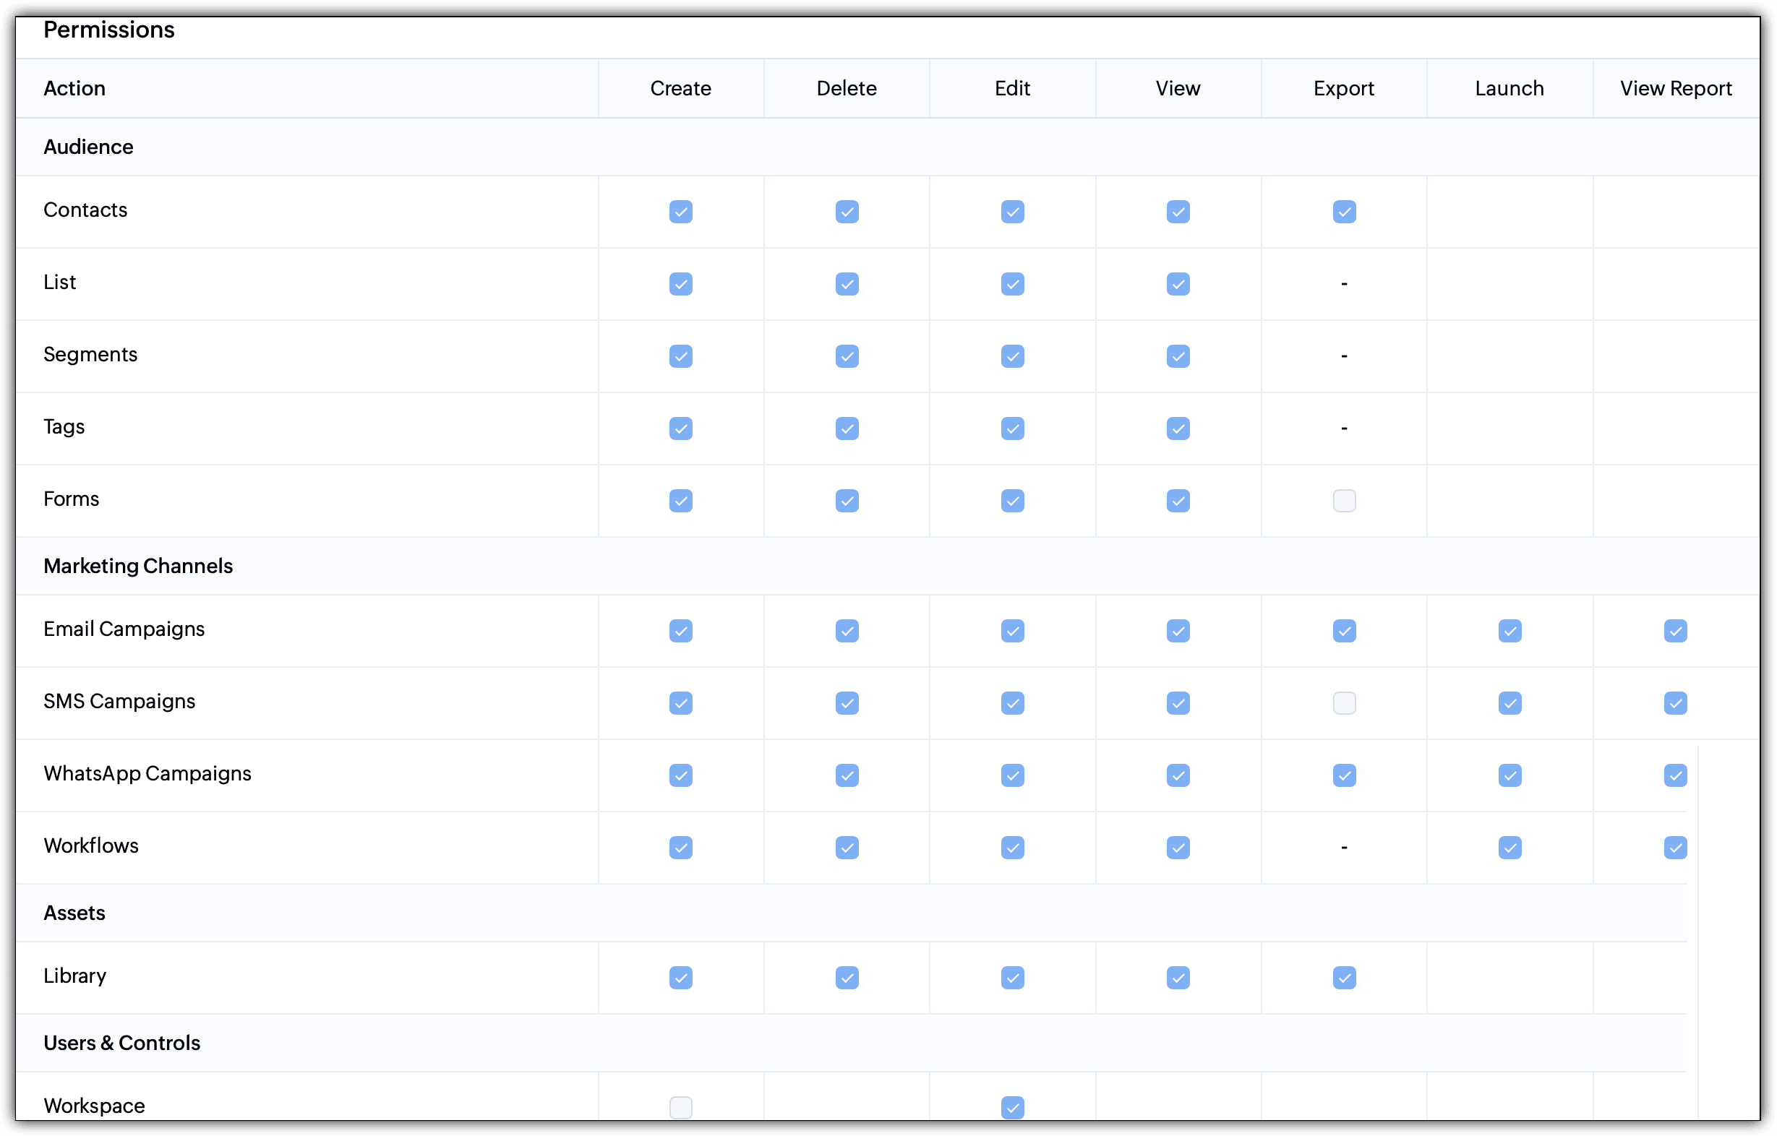Screen dimensions: 1777x1136
Task: Uncheck SMS Campaigns View Report permission
Action: tap(1675, 703)
